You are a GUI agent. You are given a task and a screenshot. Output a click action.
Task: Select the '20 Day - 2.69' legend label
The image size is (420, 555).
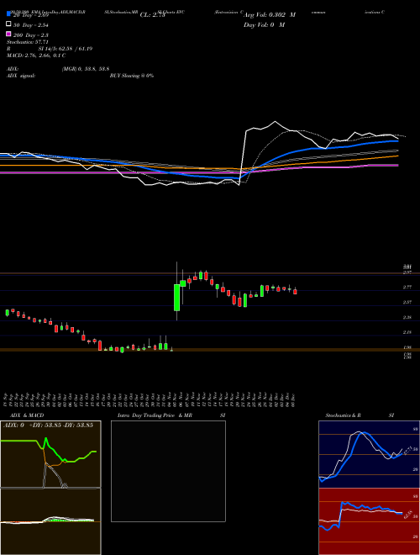click(x=30, y=15)
